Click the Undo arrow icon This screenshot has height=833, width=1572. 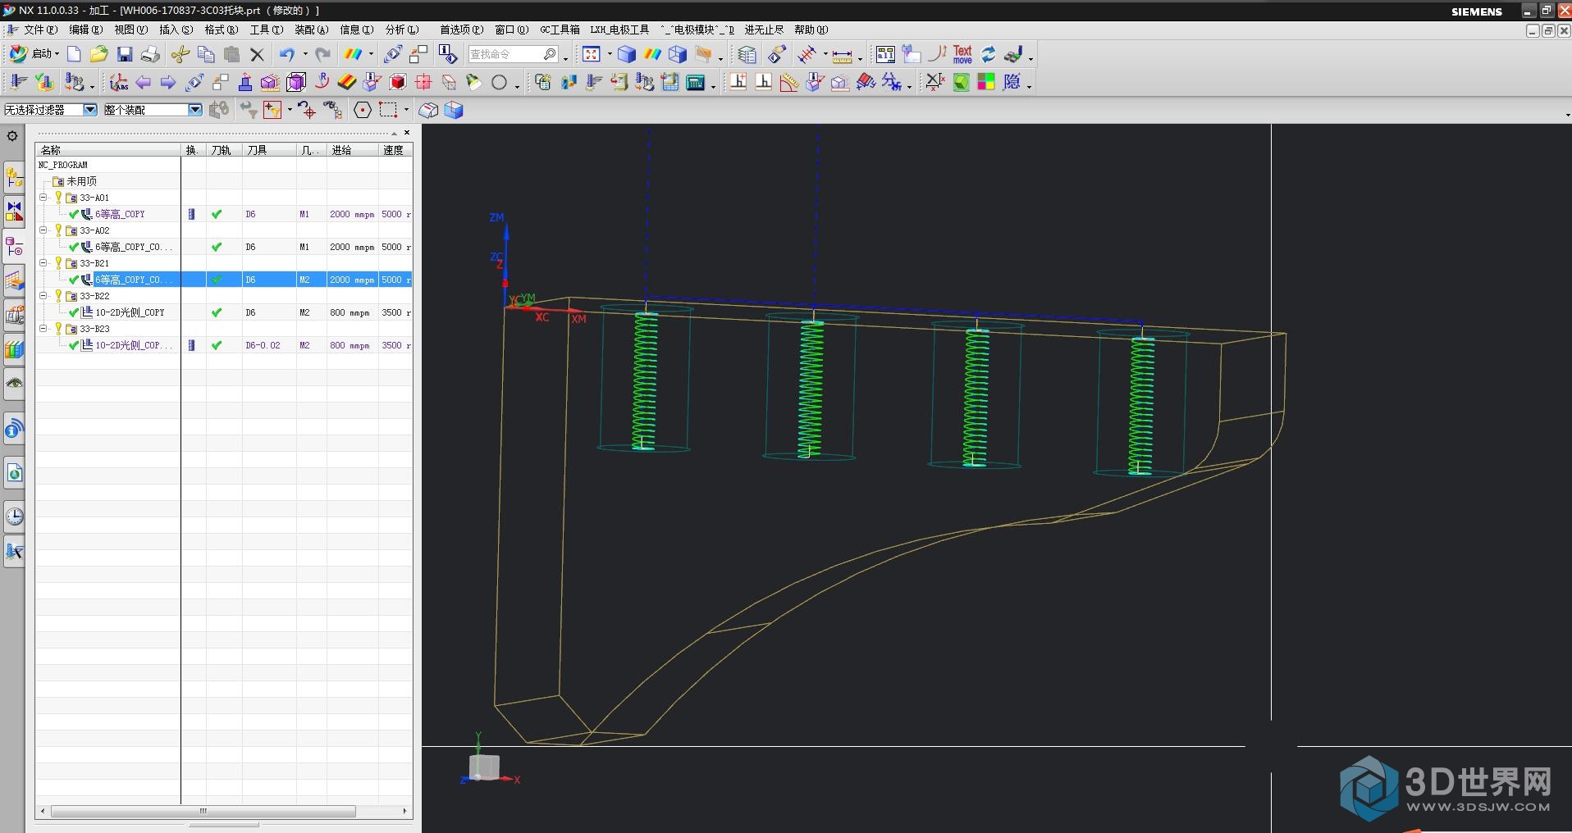point(286,55)
